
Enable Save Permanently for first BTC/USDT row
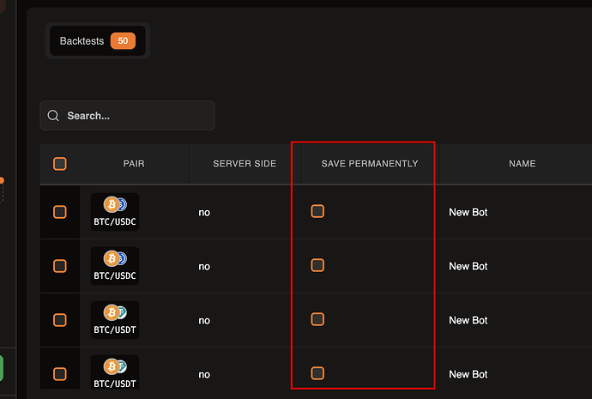pyautogui.click(x=317, y=319)
